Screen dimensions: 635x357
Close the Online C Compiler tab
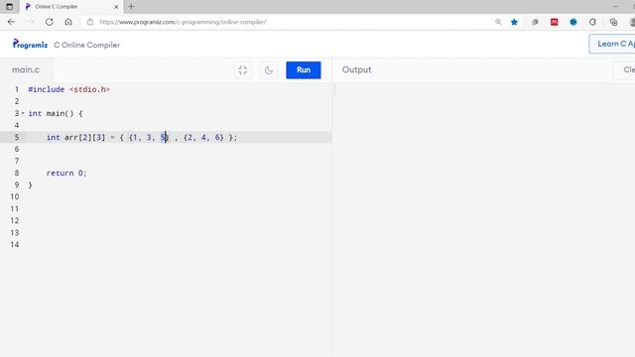point(116,7)
